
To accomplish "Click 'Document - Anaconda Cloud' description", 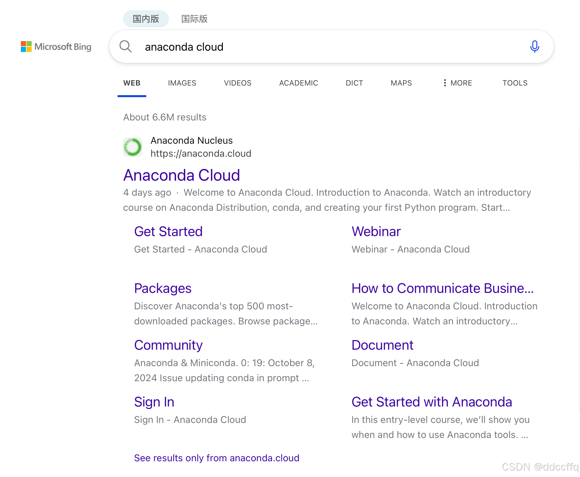I will [415, 363].
